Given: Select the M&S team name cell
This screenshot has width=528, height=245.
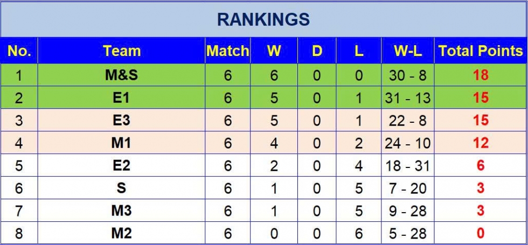Looking at the screenshot, I should (122, 75).
